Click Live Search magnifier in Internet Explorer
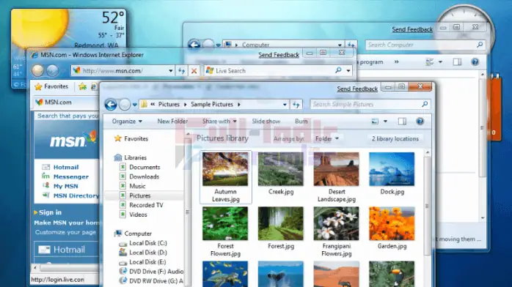This screenshot has width=512, height=287. point(338,70)
